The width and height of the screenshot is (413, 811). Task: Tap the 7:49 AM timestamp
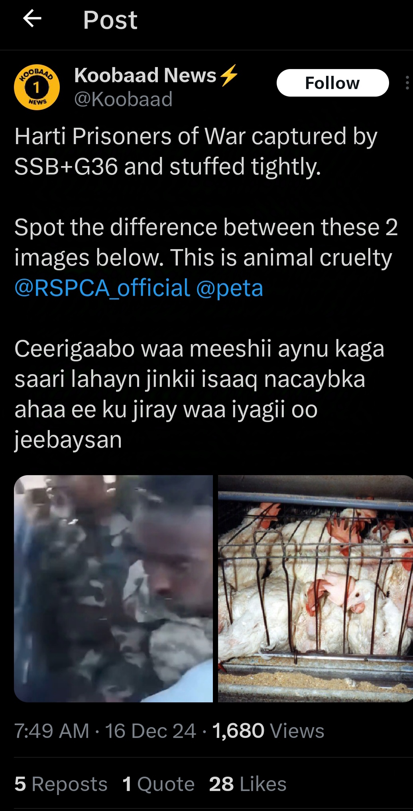52,731
